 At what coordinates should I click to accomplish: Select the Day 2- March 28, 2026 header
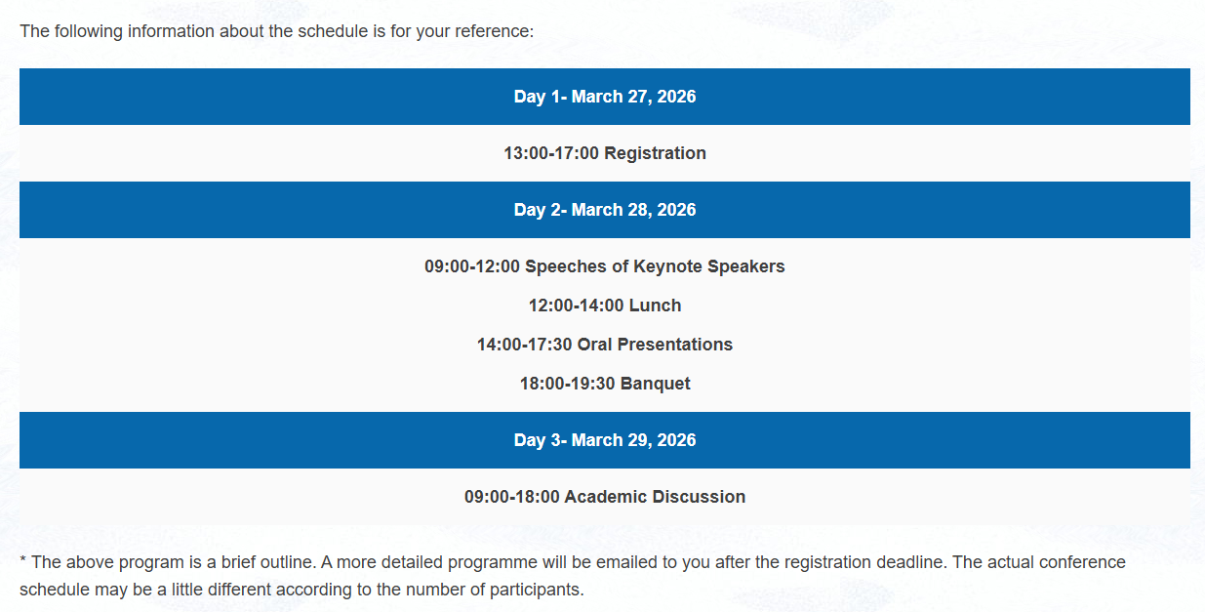[605, 210]
